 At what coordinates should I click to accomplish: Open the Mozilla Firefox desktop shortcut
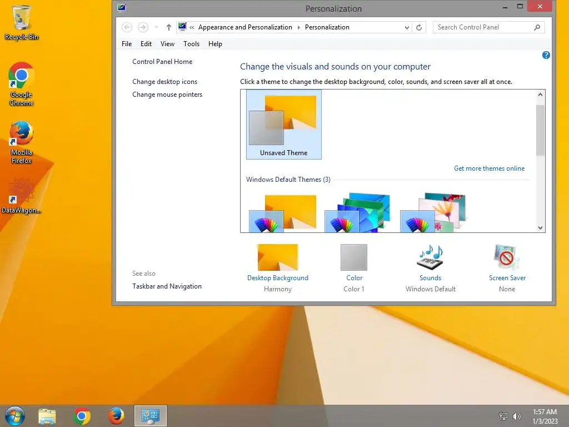click(22, 142)
